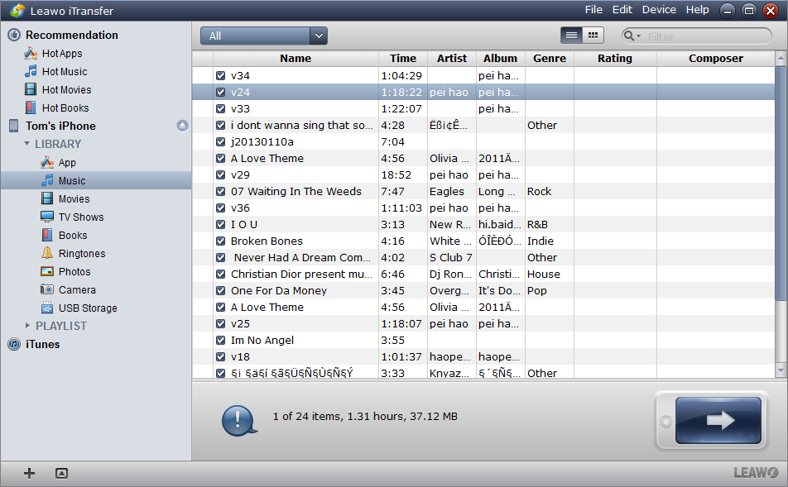Click the bottom bar panel toggle icon

61,473
